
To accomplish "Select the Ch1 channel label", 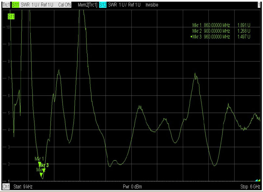I will point(6,186).
